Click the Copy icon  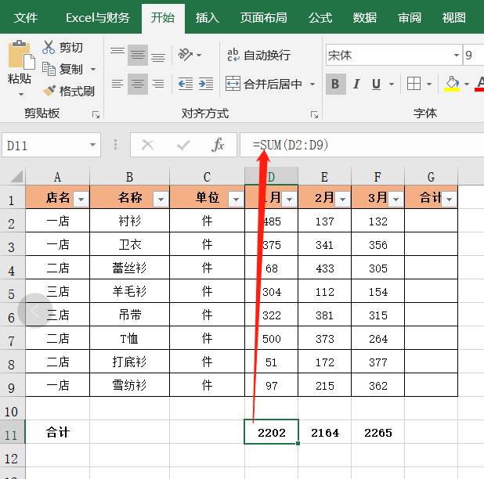(x=49, y=69)
